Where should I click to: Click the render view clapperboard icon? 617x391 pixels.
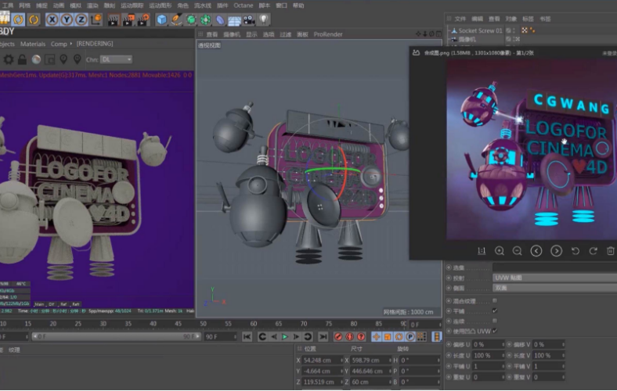(113, 20)
